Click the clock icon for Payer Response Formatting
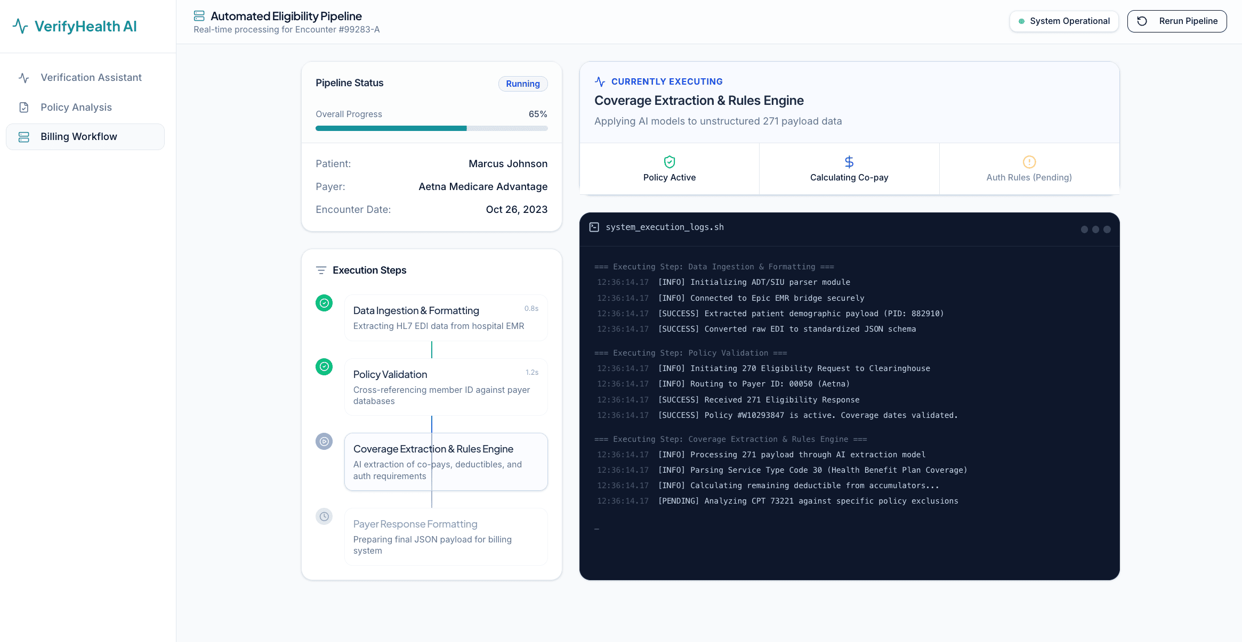 click(x=324, y=516)
